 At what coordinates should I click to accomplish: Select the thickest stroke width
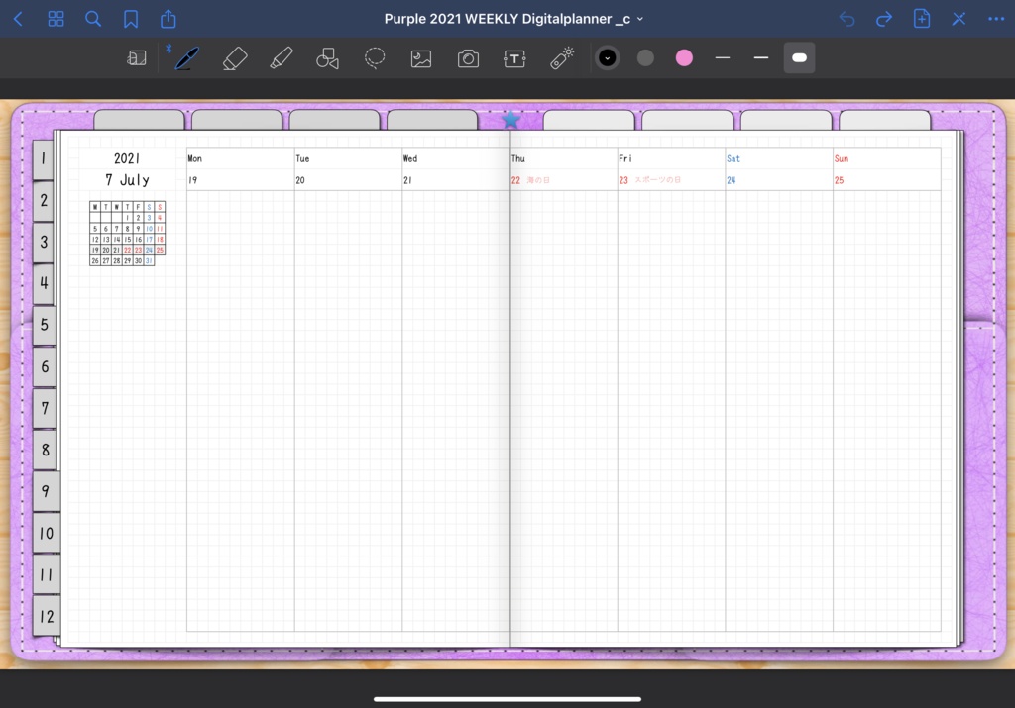point(800,58)
